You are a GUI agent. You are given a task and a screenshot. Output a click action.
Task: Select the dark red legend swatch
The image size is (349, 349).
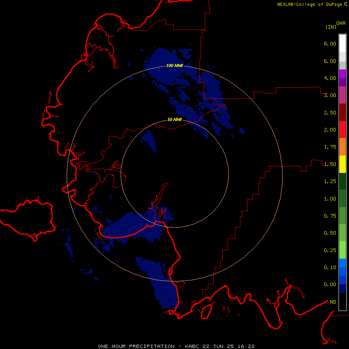click(x=342, y=112)
